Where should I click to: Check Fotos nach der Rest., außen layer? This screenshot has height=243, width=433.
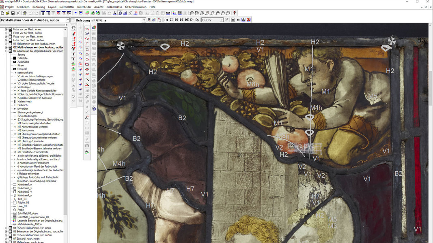[11, 40]
